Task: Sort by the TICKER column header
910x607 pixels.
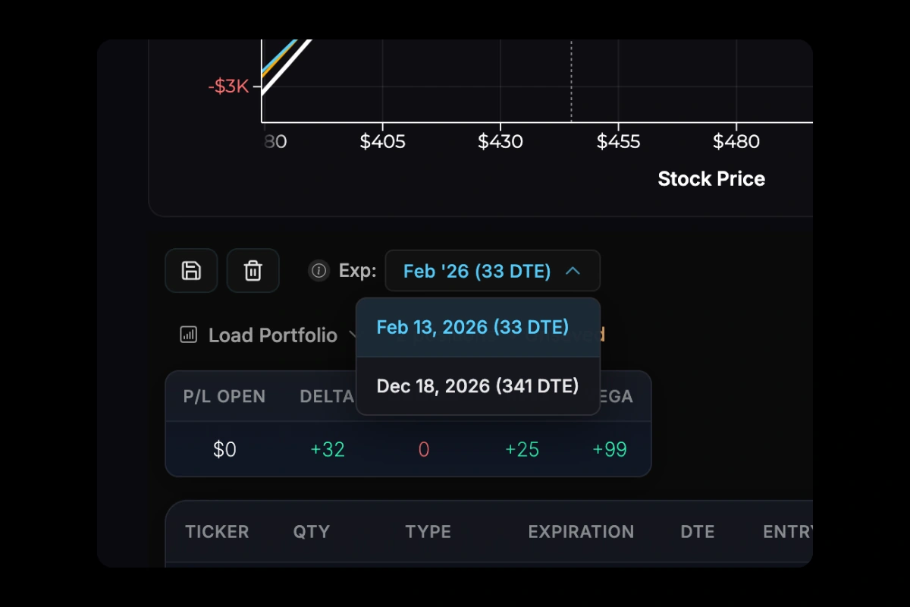Action: click(218, 532)
